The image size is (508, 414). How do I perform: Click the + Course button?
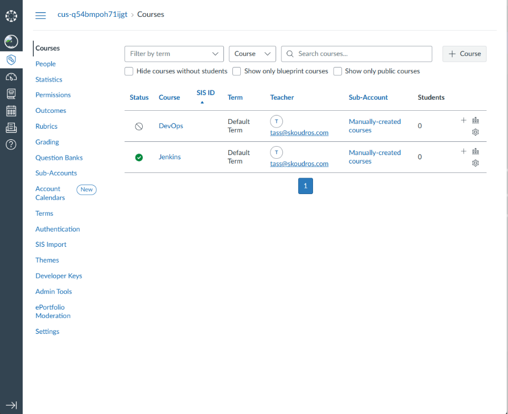tap(464, 54)
